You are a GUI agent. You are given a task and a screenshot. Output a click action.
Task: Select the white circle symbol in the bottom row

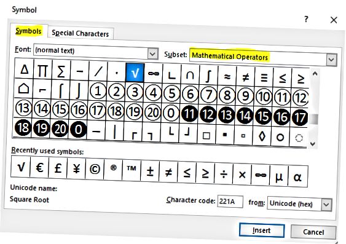280,137
